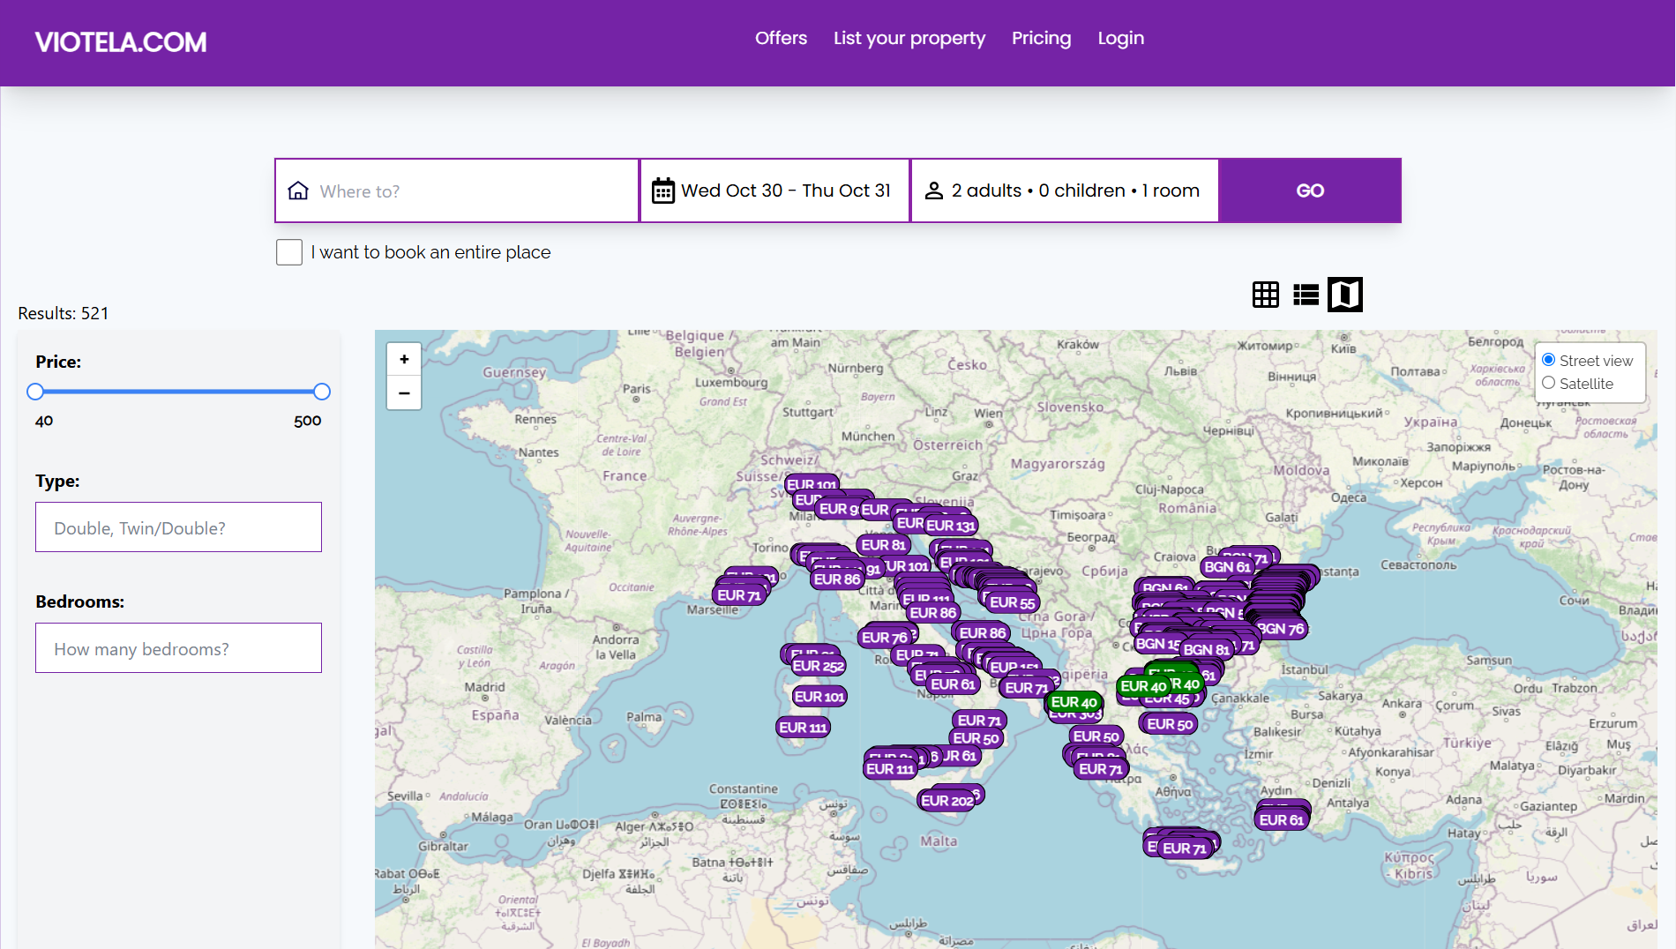Switch to grid view icon
This screenshot has width=1676, height=949.
(1266, 295)
